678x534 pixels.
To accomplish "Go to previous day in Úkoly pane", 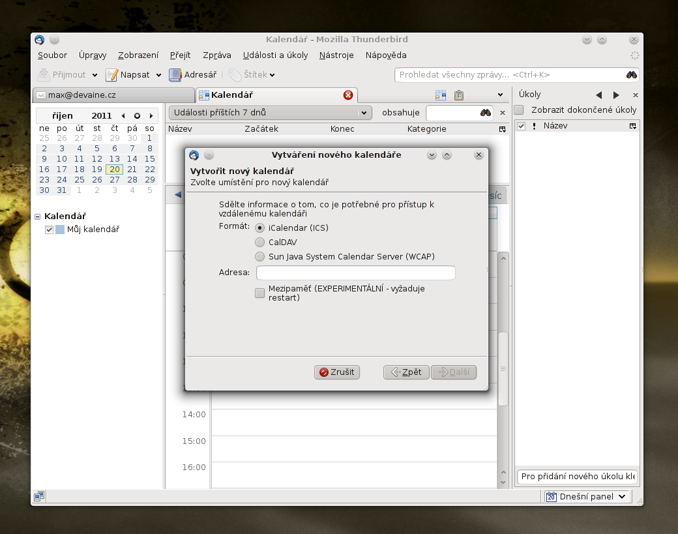I will click(599, 95).
